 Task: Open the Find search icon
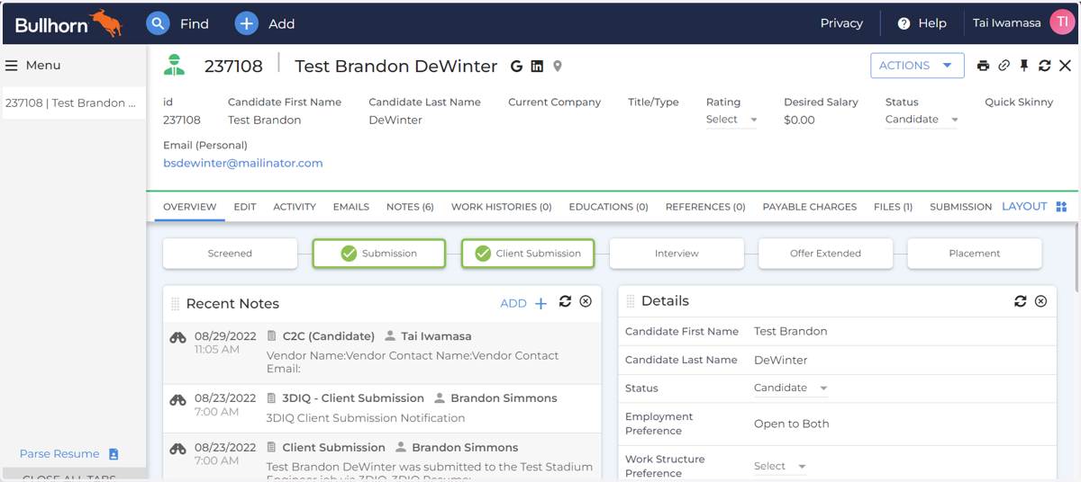point(158,23)
